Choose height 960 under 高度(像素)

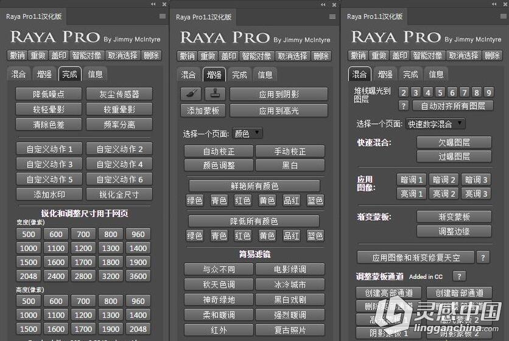click(x=138, y=301)
